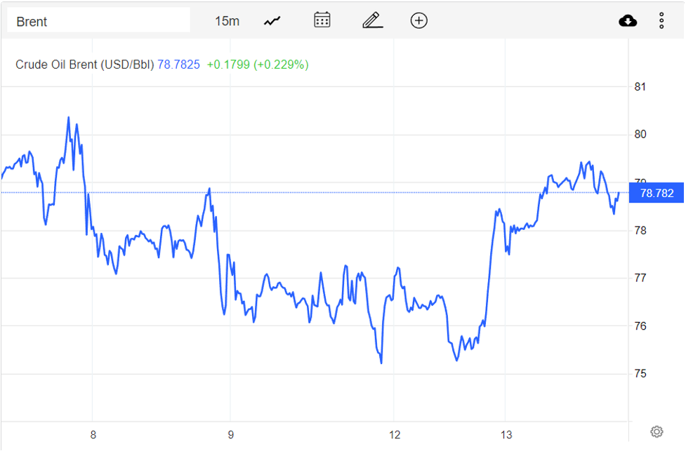Select date 8 on the time axis
This screenshot has width=686, height=451.
(x=93, y=434)
